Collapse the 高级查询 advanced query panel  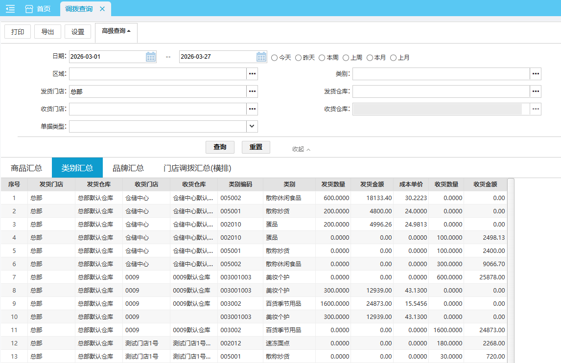116,31
